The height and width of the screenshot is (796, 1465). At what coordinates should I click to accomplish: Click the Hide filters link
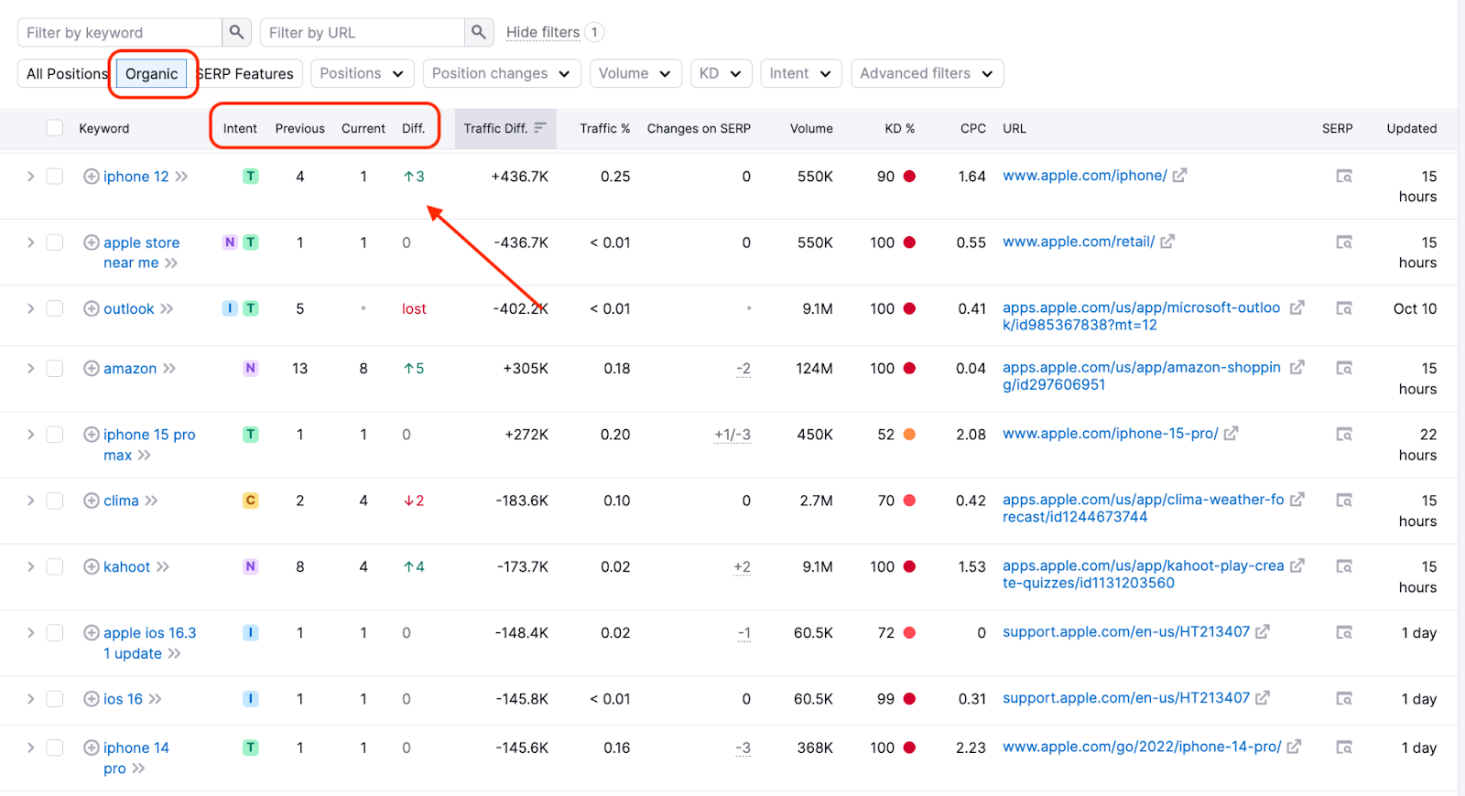point(543,33)
